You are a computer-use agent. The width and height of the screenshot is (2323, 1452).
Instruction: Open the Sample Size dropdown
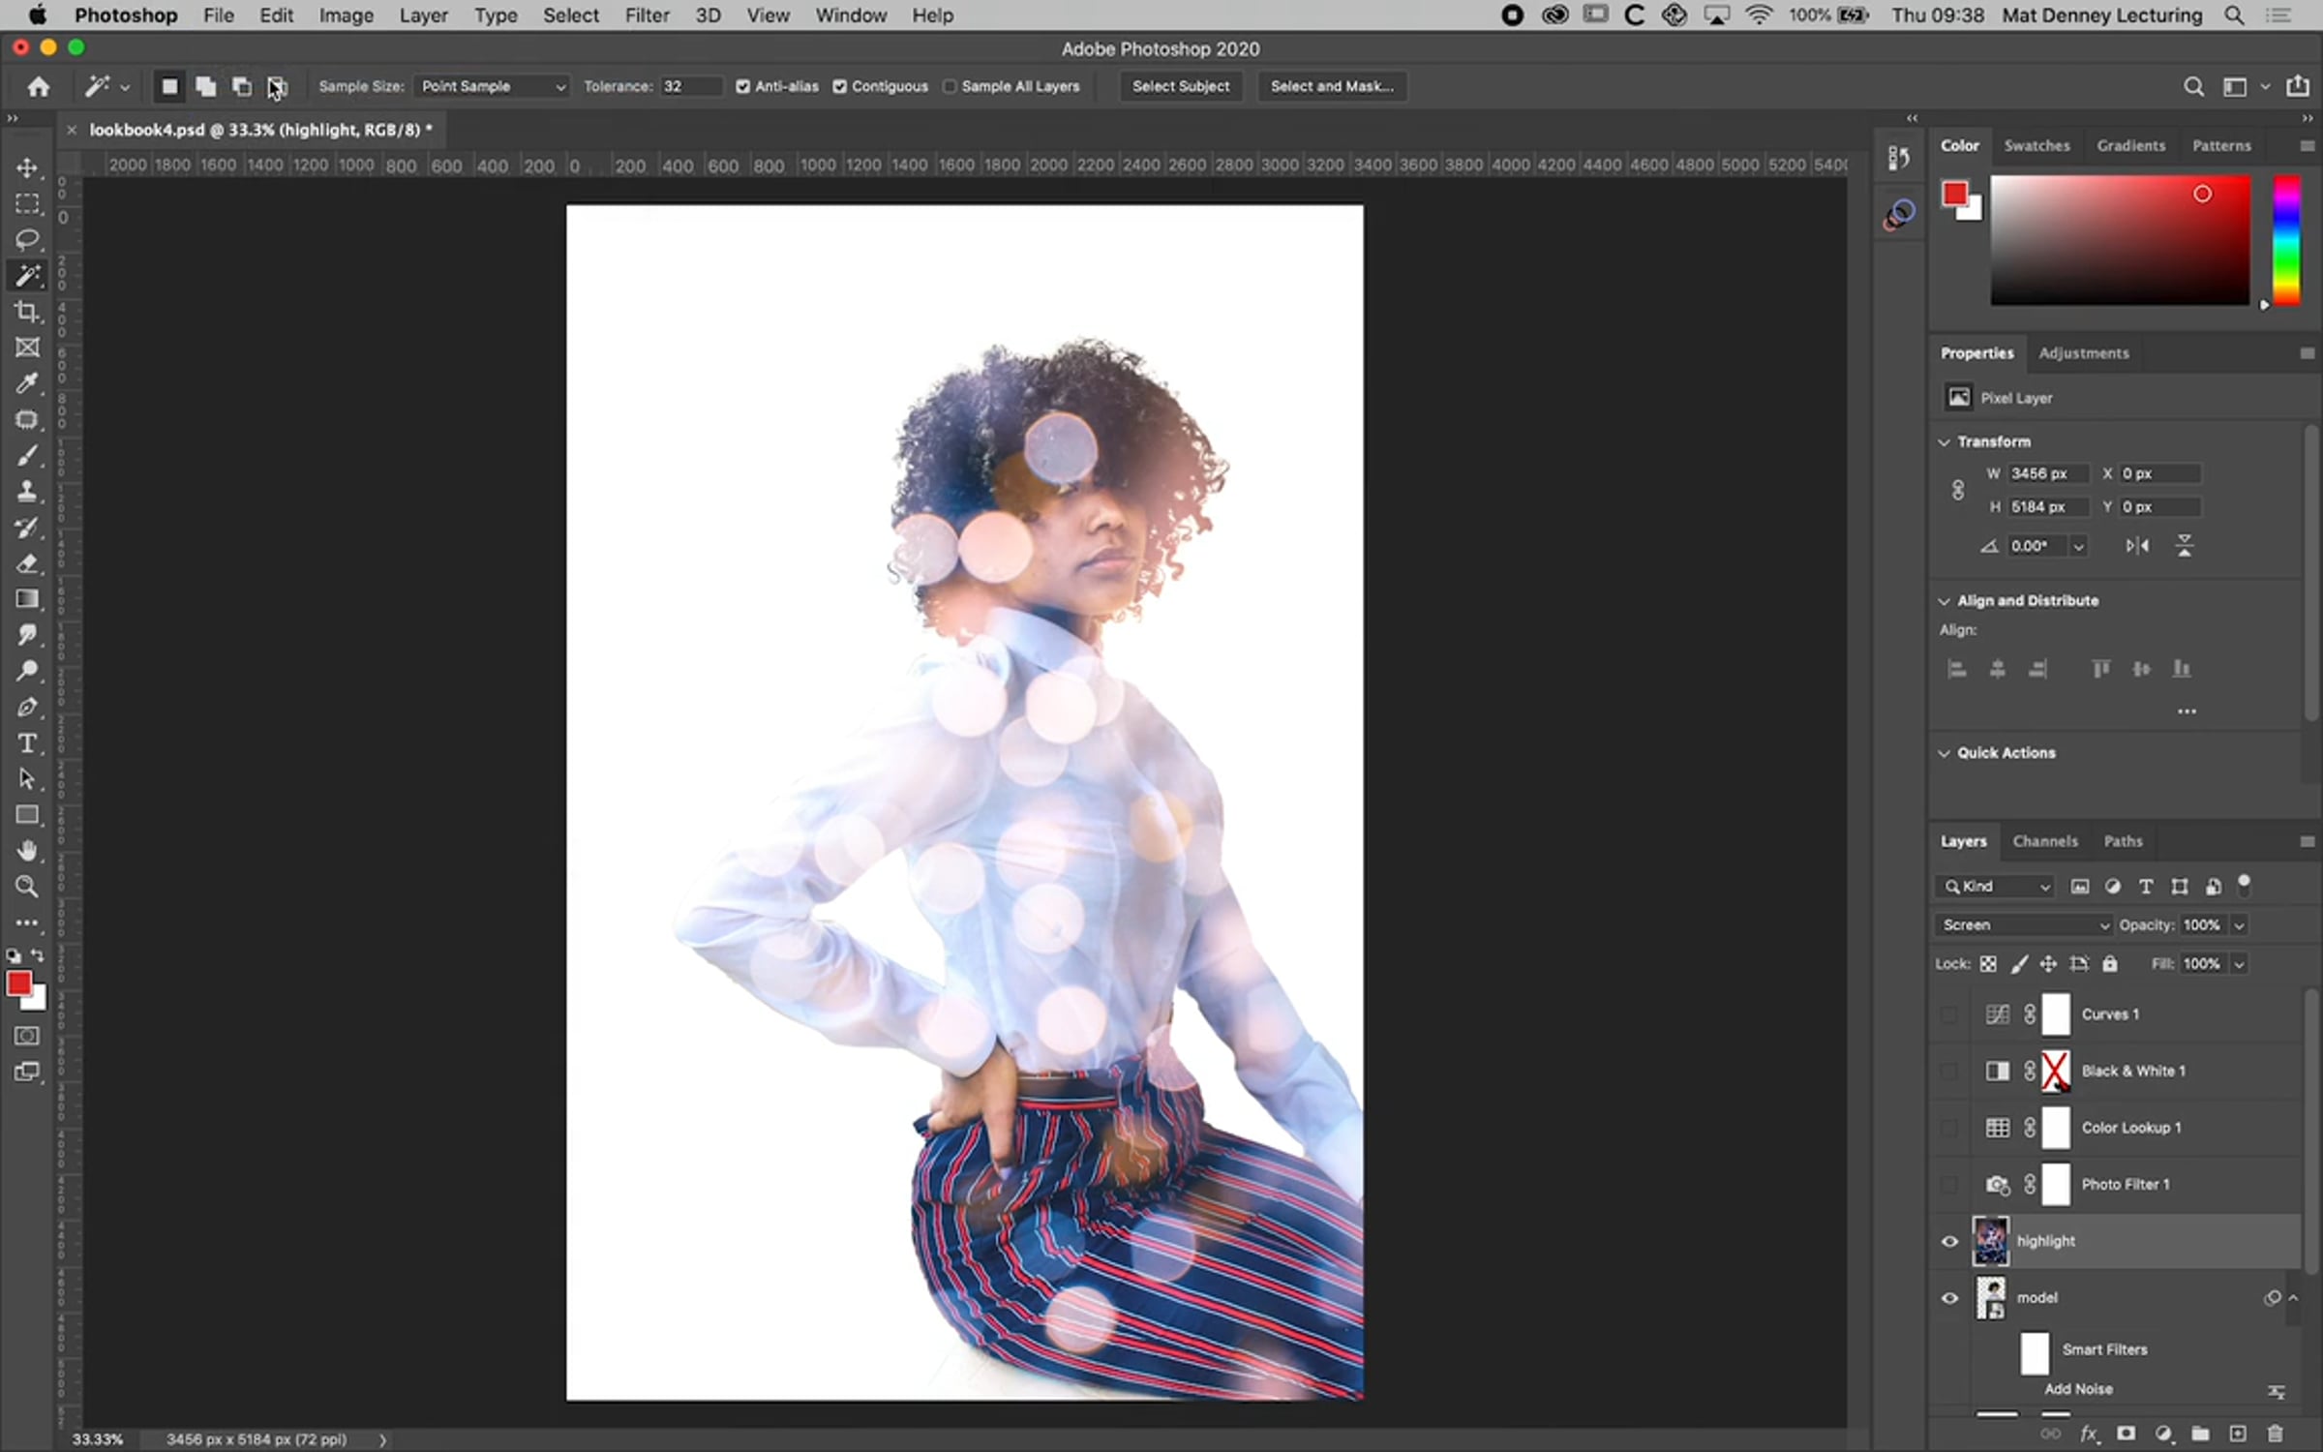[492, 86]
